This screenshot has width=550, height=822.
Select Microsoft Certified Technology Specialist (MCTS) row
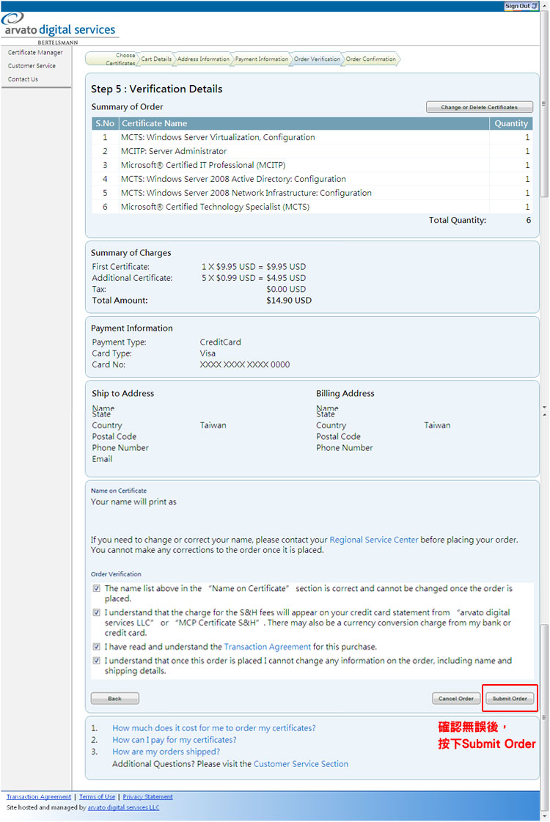[x=312, y=207]
